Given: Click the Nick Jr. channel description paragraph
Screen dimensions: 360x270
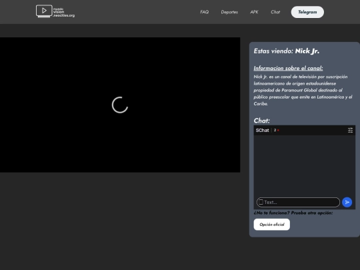Looking at the screenshot, I should pyautogui.click(x=303, y=90).
